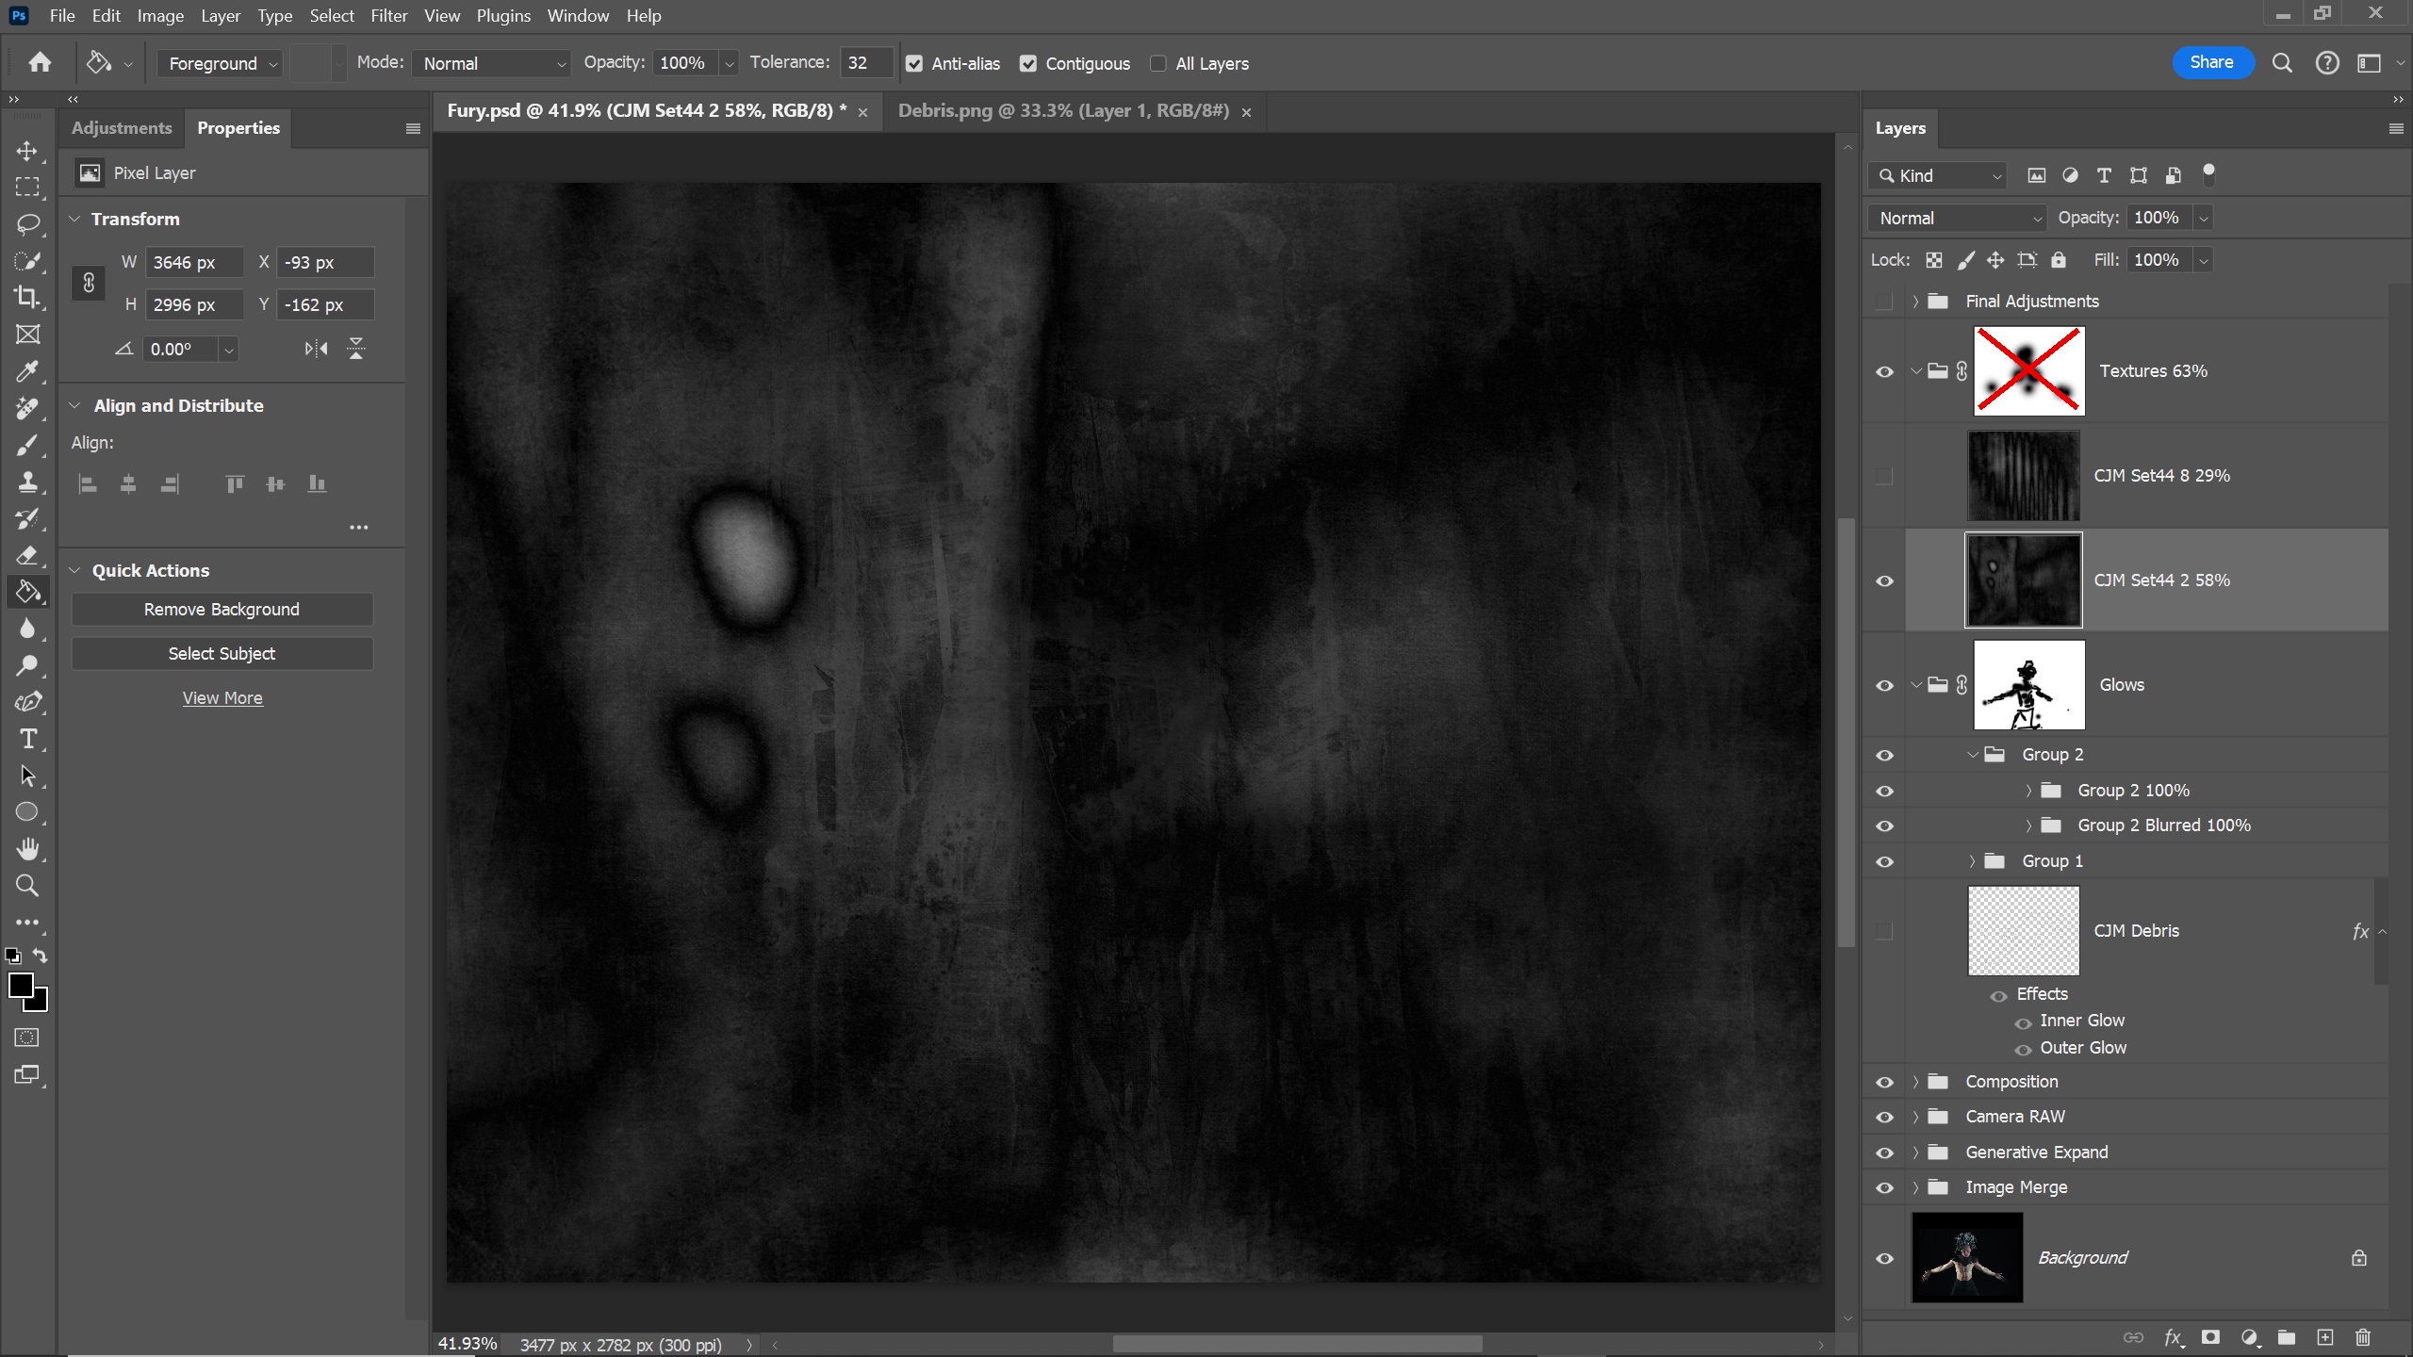
Task: Click the lock all layers icon
Action: [2059, 260]
